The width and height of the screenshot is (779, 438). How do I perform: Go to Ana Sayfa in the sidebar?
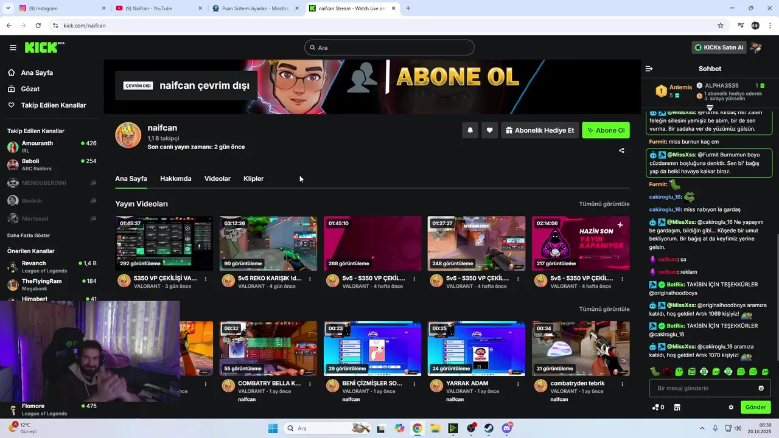[x=37, y=73]
